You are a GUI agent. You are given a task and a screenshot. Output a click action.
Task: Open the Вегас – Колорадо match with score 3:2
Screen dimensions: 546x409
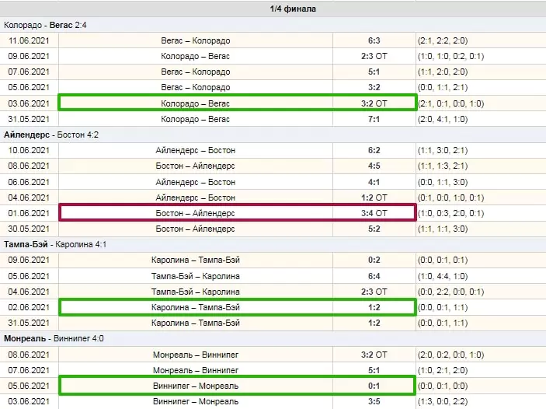196,87
